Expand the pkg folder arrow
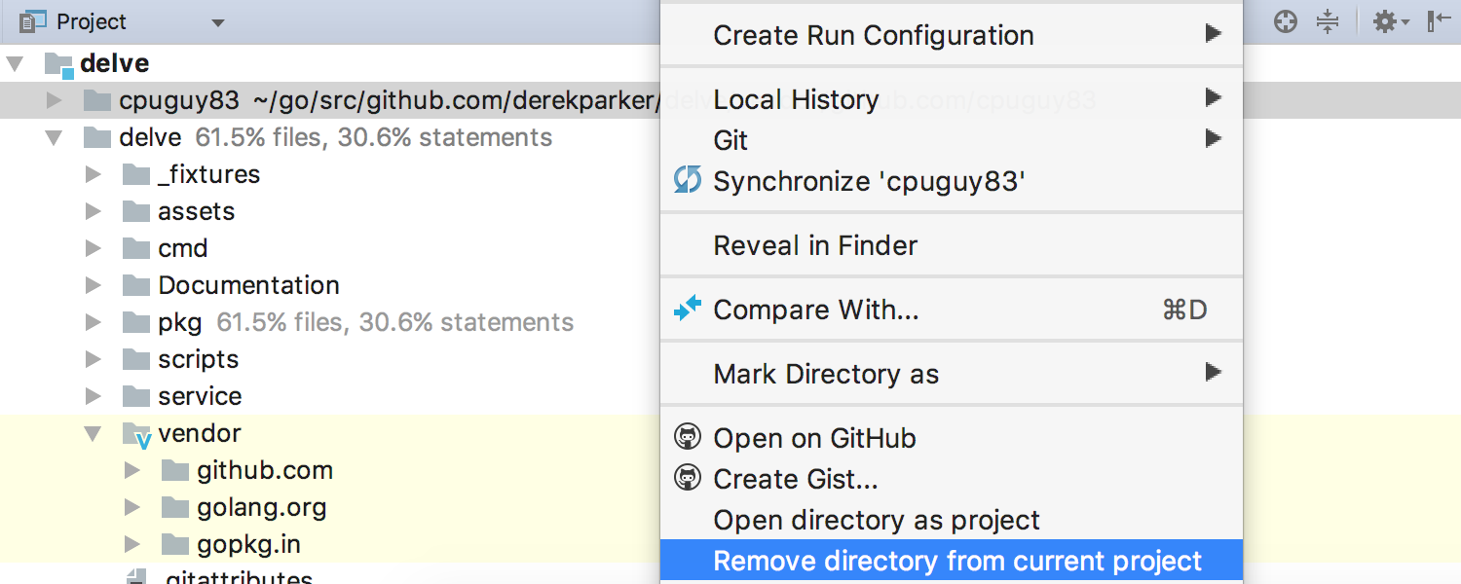Viewport: 1461px width, 584px height. pos(94,323)
